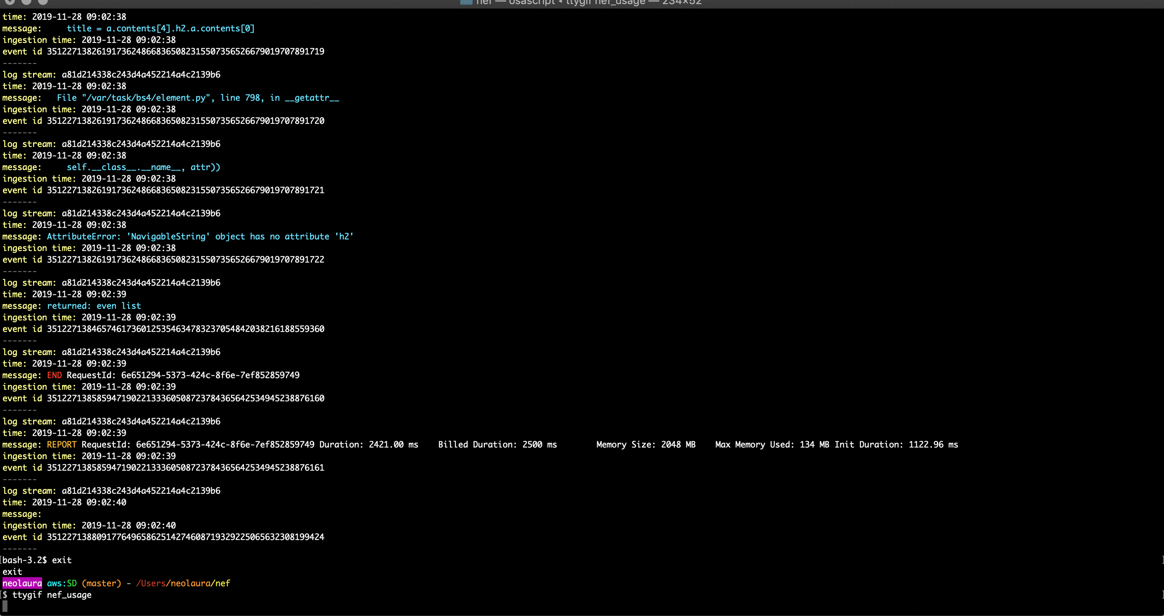Click the exit command on bash prompt

[63, 559]
